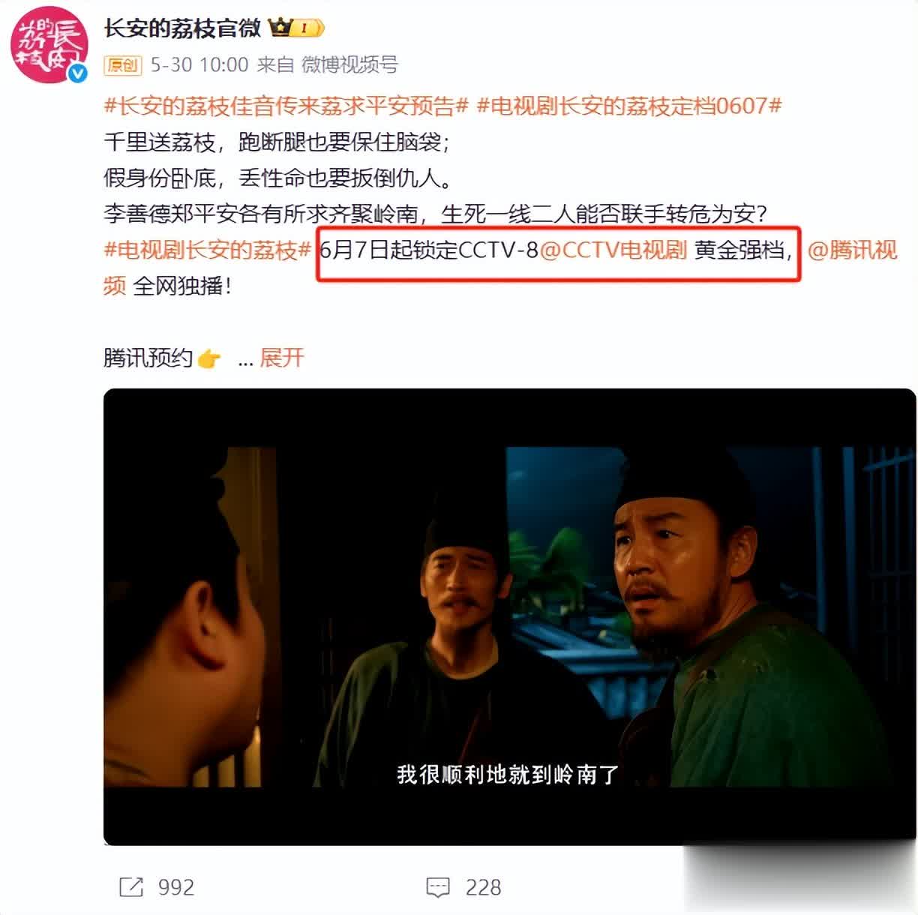The image size is (918, 915).
Task: Expand the post with 展开
Action: [x=281, y=358]
